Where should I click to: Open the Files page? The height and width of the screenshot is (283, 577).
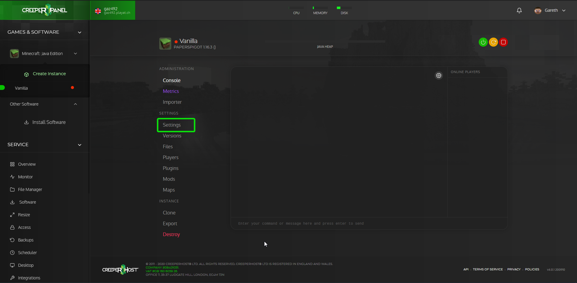click(x=168, y=146)
